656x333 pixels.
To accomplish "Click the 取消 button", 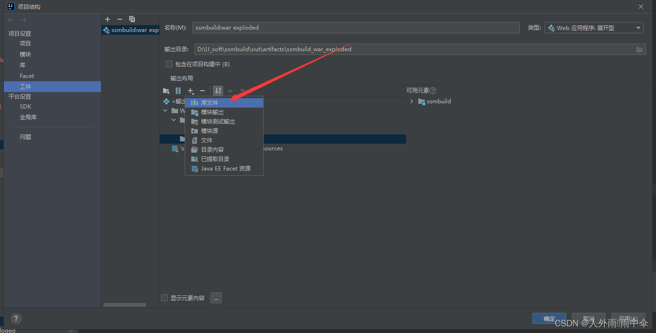I will coord(589,318).
